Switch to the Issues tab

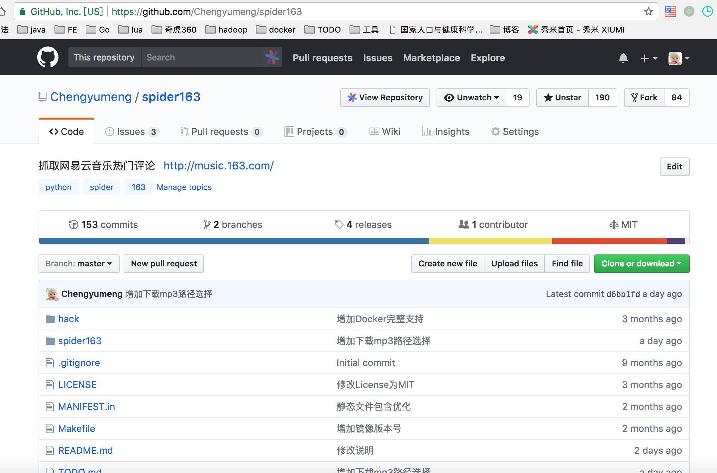(x=132, y=132)
